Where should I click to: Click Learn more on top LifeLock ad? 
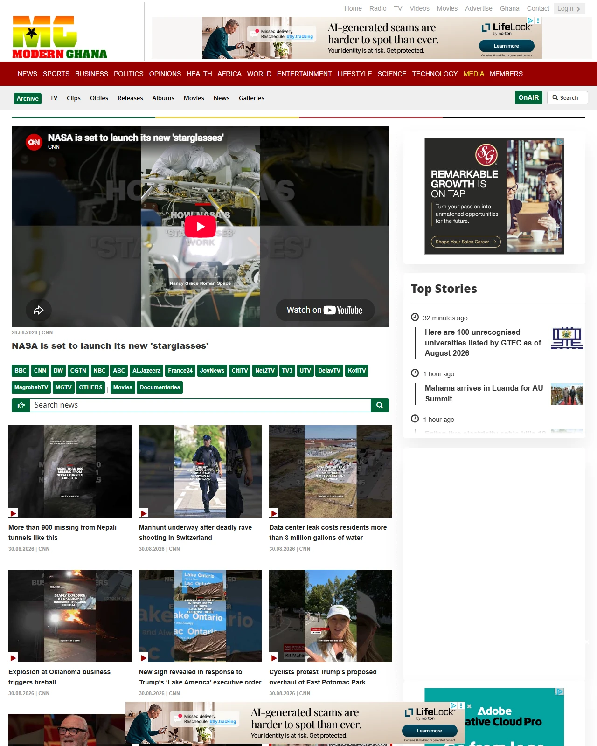pyautogui.click(x=507, y=46)
